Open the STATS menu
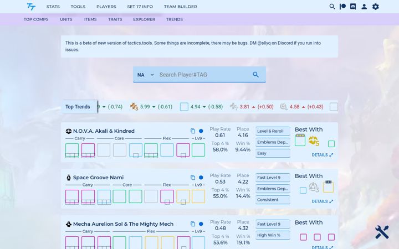 [x=53, y=7]
